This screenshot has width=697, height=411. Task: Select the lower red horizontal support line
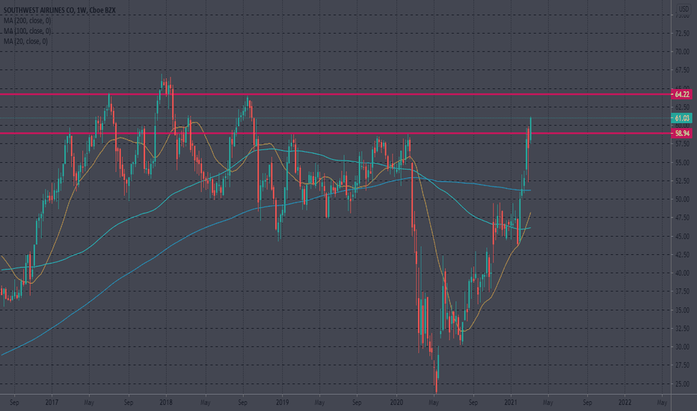click(335, 133)
